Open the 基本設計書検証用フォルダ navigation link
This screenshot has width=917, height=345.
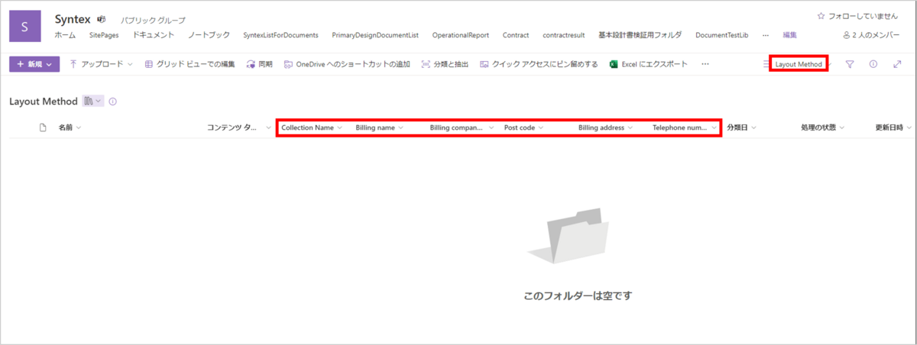click(640, 35)
